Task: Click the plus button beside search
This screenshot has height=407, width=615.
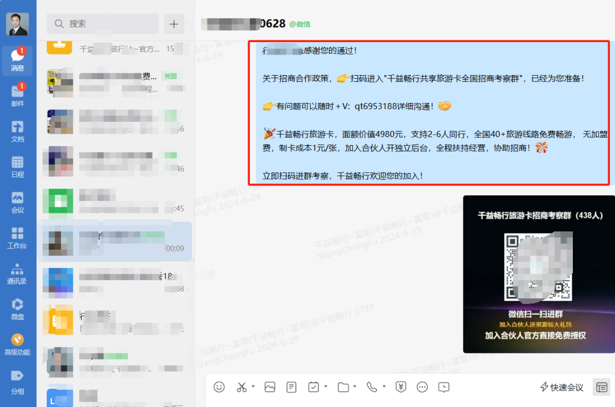Action: (x=174, y=24)
